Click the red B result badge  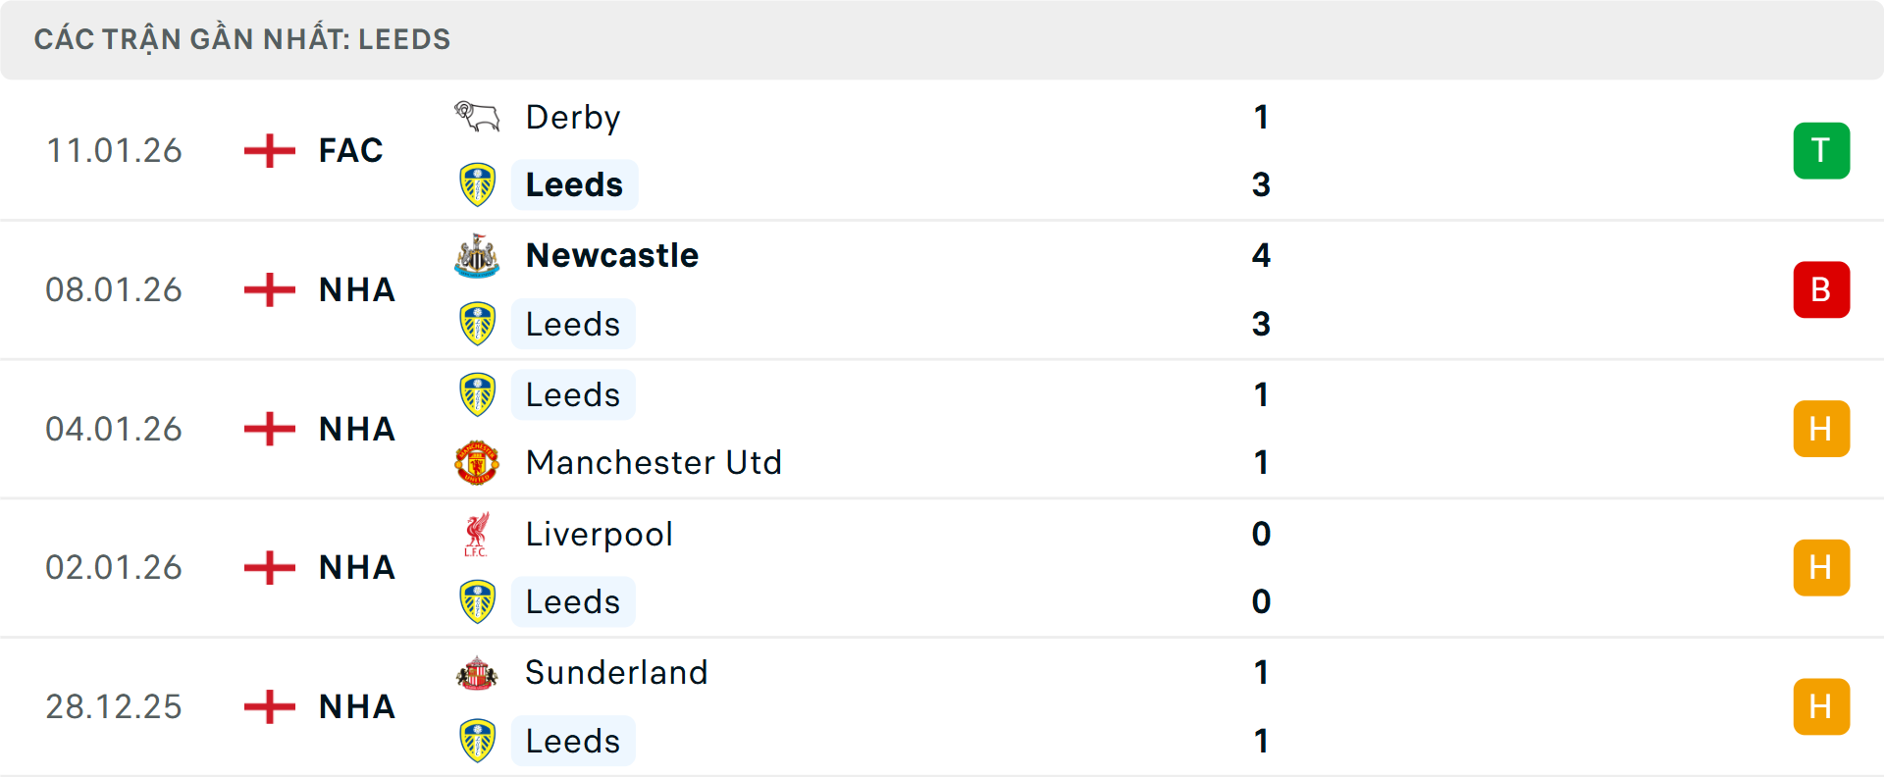tap(1821, 290)
